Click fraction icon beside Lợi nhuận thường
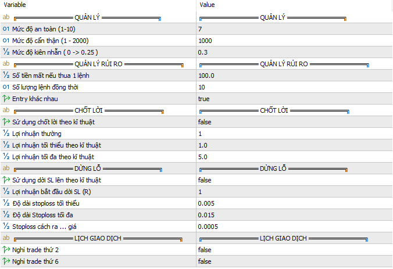 tap(6, 134)
